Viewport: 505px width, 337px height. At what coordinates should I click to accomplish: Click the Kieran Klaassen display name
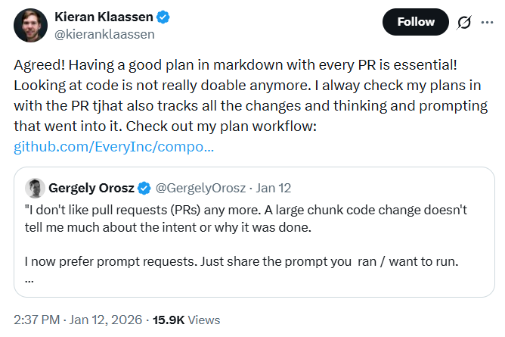(x=105, y=17)
